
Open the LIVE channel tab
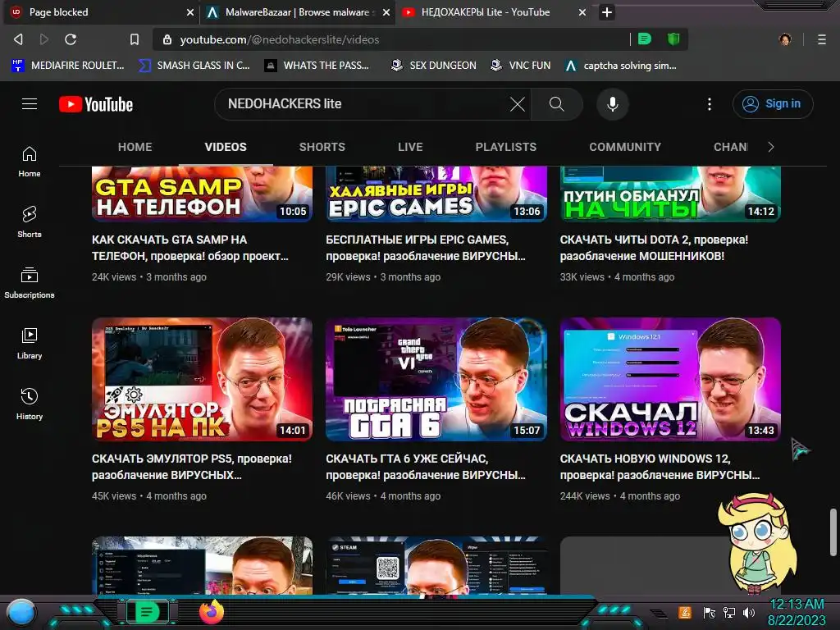[410, 147]
